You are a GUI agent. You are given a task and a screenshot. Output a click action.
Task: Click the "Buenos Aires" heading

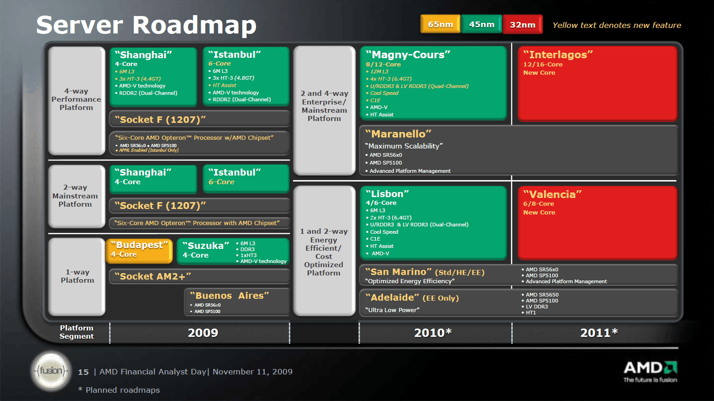point(229,296)
